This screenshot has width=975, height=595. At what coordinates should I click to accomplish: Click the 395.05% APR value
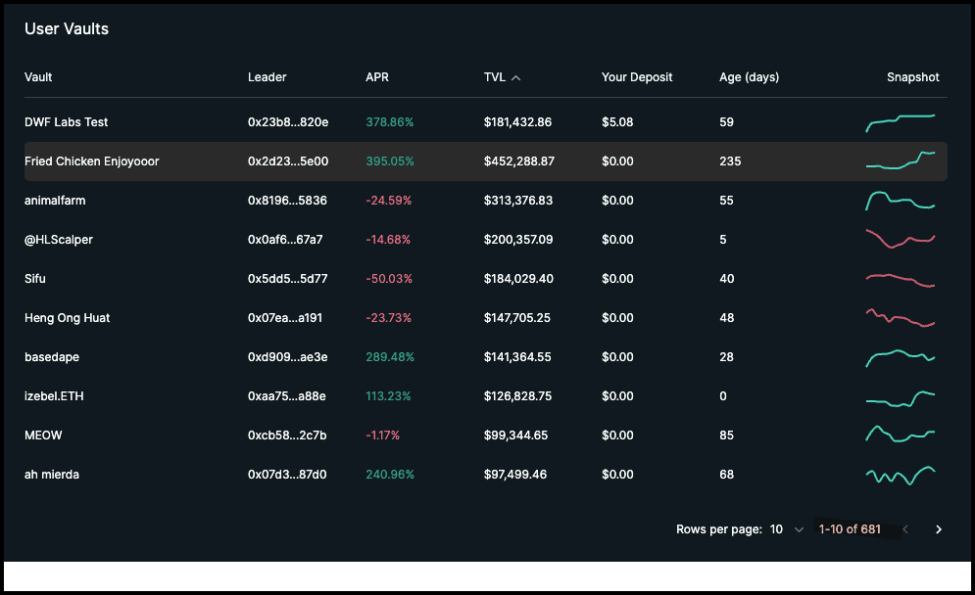tap(390, 161)
